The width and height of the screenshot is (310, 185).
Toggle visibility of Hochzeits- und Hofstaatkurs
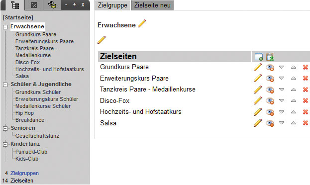click(x=270, y=112)
